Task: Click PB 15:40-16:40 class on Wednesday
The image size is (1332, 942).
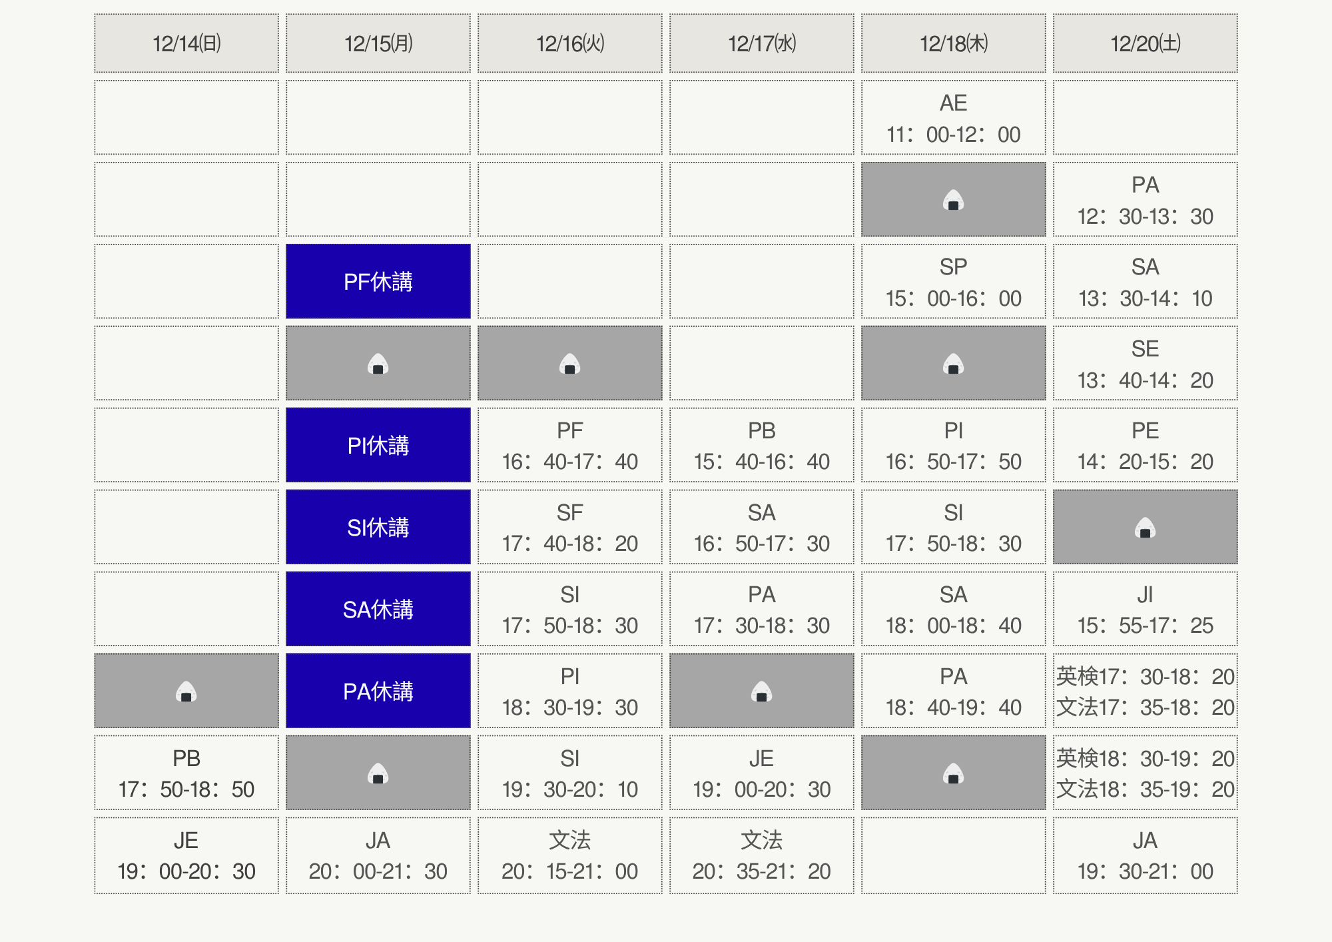Action: pos(761,445)
